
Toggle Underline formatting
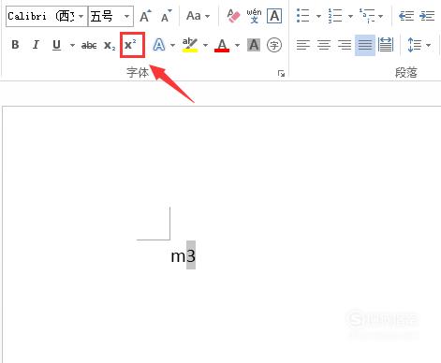click(x=56, y=45)
